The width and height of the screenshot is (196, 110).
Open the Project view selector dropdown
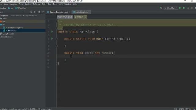[x=23, y=12]
